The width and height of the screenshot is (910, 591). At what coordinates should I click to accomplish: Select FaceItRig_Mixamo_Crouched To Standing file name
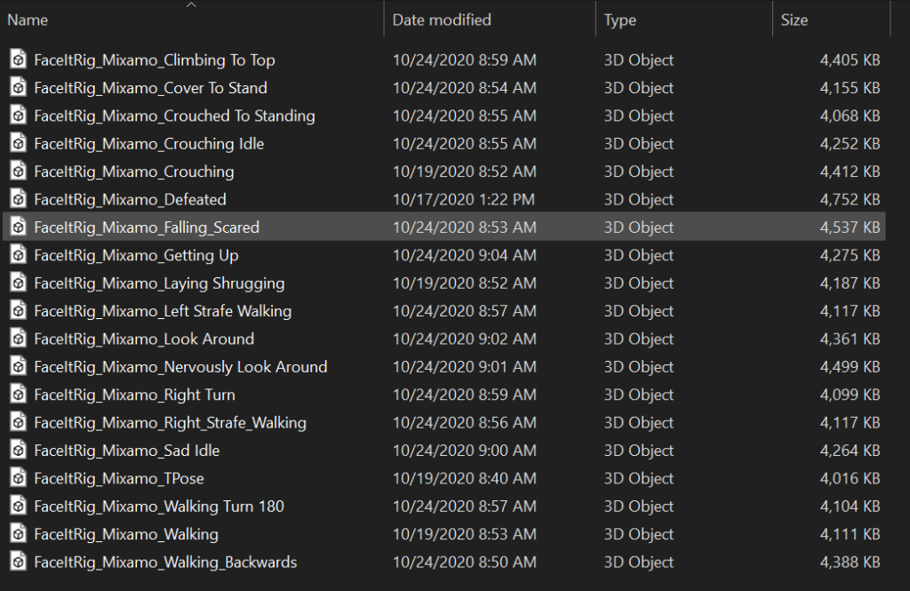click(174, 116)
